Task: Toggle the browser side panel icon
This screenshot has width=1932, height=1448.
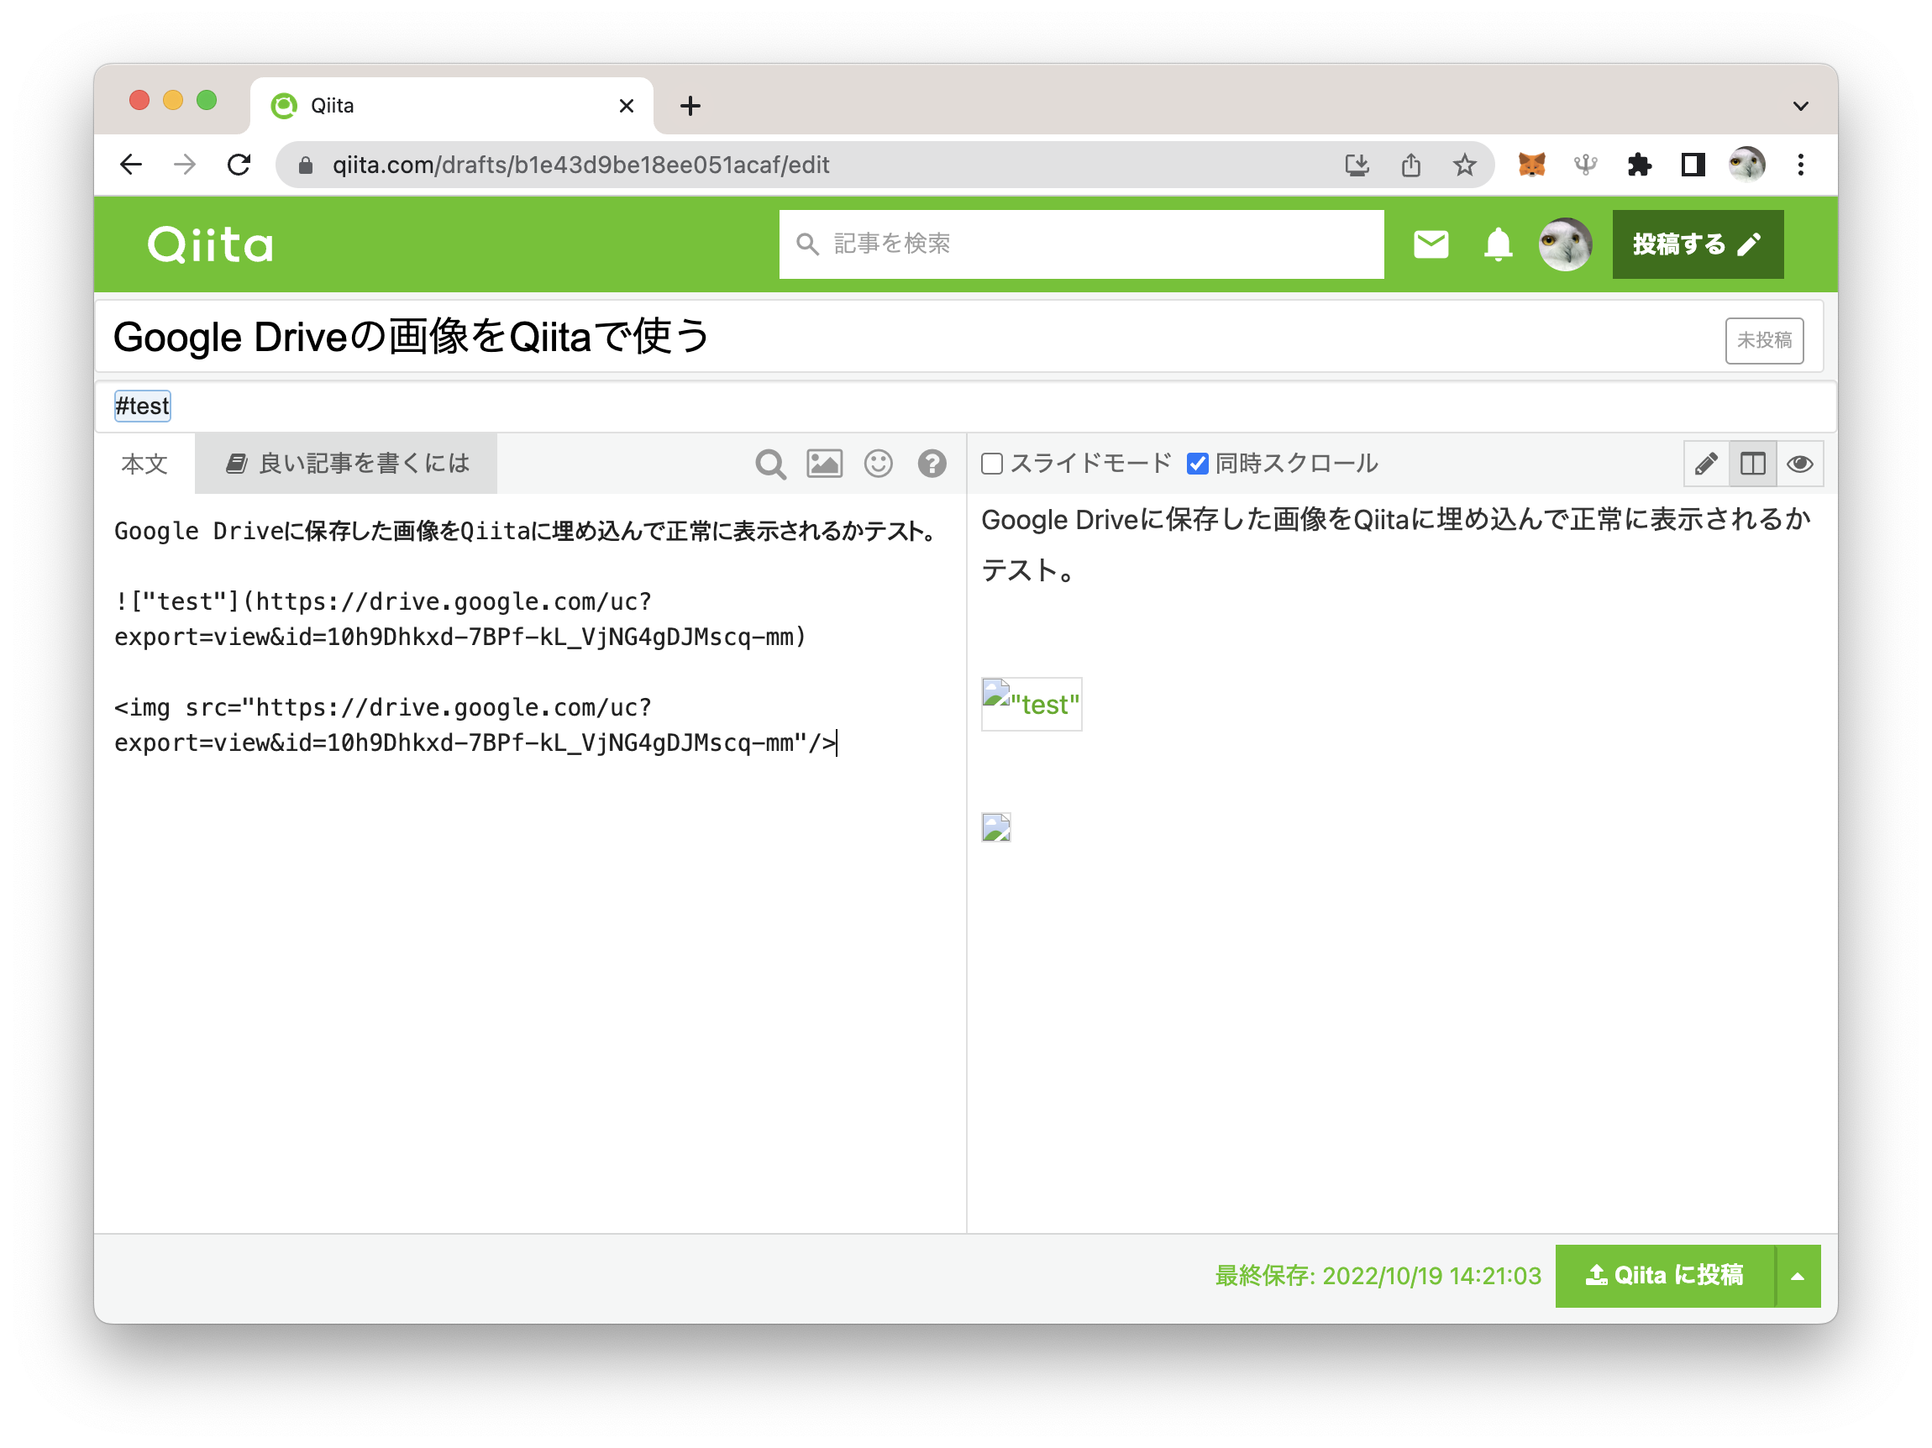Action: (x=1693, y=164)
